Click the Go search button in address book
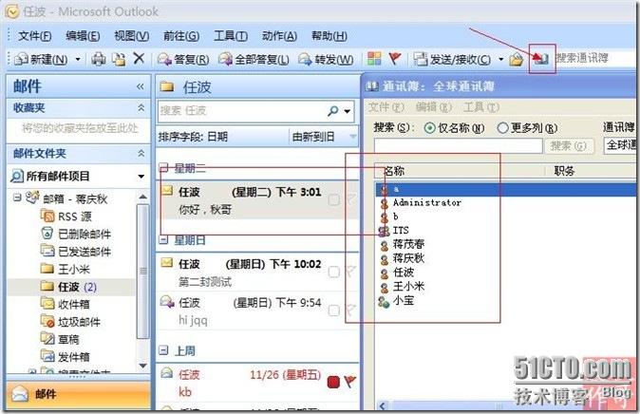Image resolution: width=640 pixels, height=414 pixels. [x=569, y=146]
